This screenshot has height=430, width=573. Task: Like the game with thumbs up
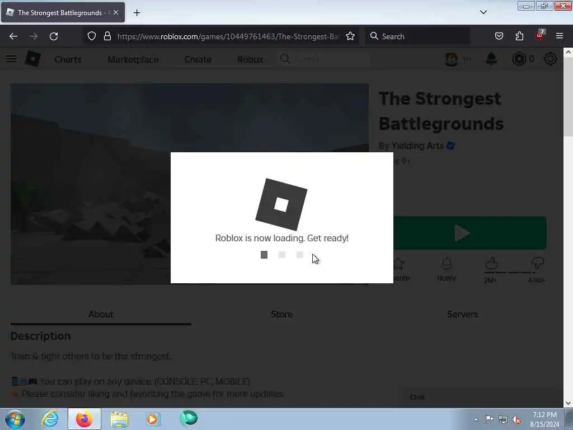pos(491,264)
